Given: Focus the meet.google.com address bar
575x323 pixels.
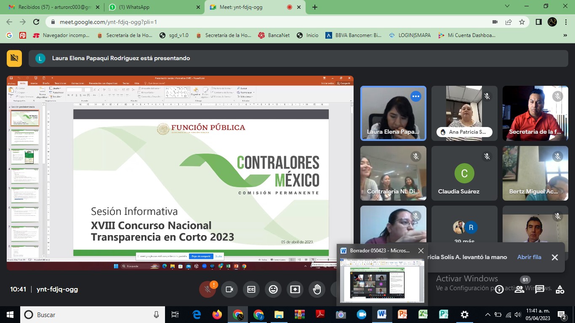Looking at the screenshot, I should tap(269, 22).
